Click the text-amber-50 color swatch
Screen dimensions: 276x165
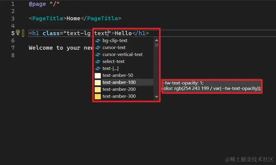point(98,76)
